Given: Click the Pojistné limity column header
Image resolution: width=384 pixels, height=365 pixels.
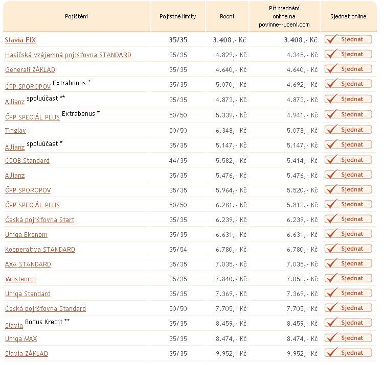Looking at the screenshot, I should (x=178, y=16).
